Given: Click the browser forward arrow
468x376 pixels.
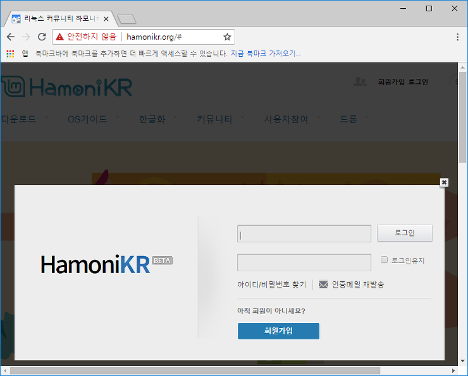Looking at the screenshot, I should 27,37.
